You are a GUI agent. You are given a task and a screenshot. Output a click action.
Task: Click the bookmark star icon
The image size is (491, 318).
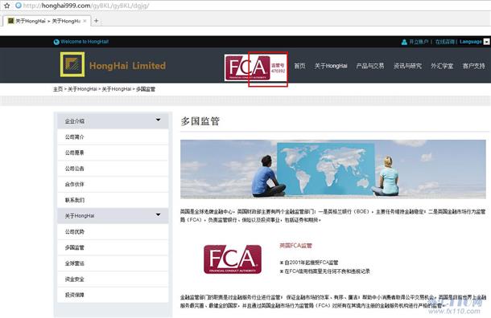(6, 6)
